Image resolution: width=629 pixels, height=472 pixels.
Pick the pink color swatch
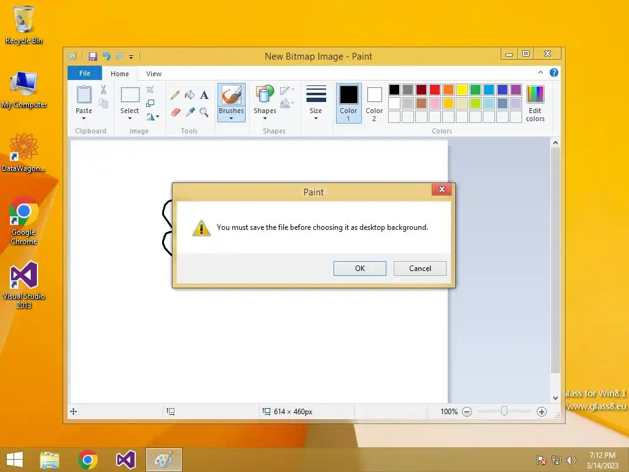pyautogui.click(x=435, y=103)
